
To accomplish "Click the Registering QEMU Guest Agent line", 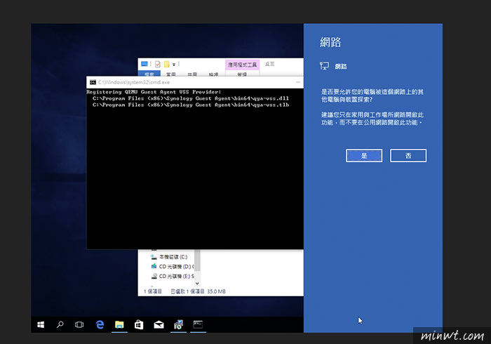I will tap(154, 92).
